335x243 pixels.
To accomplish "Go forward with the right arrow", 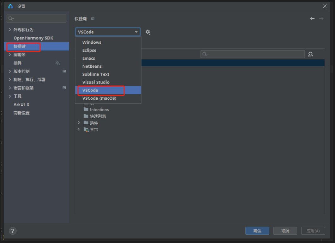I will (321, 19).
